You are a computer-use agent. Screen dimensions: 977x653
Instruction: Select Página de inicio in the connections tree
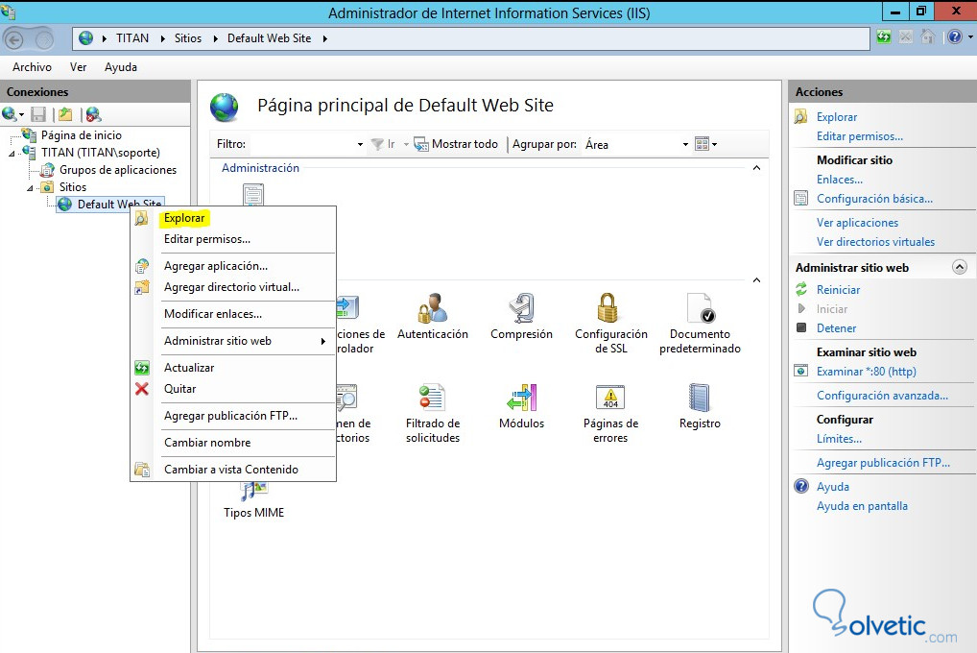[x=81, y=135]
